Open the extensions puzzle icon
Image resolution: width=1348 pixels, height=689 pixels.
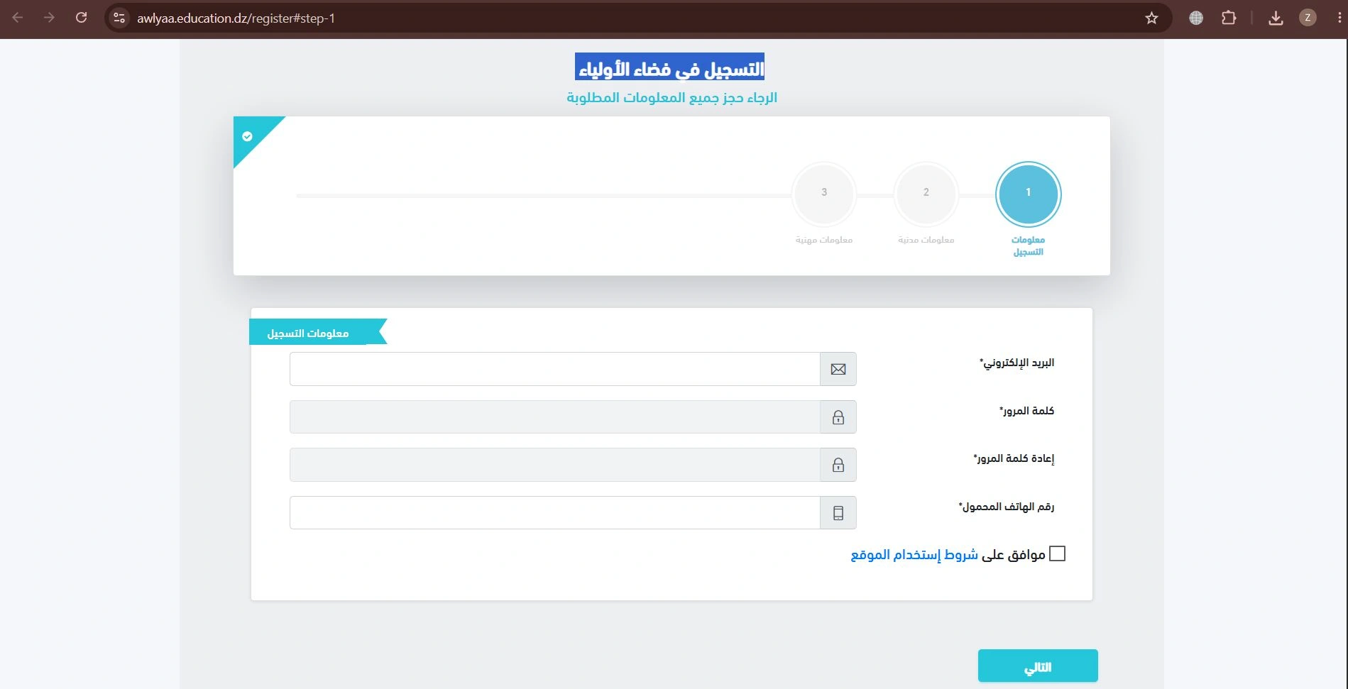point(1229,18)
